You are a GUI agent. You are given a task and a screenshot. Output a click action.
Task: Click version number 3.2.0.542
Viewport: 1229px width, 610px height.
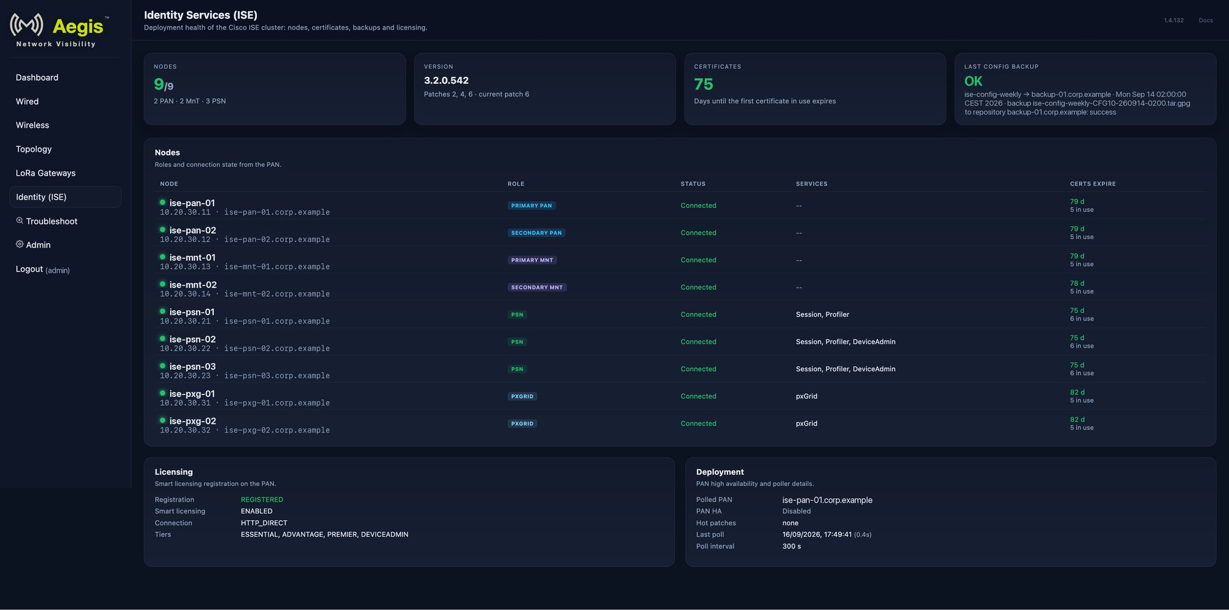[x=446, y=80]
